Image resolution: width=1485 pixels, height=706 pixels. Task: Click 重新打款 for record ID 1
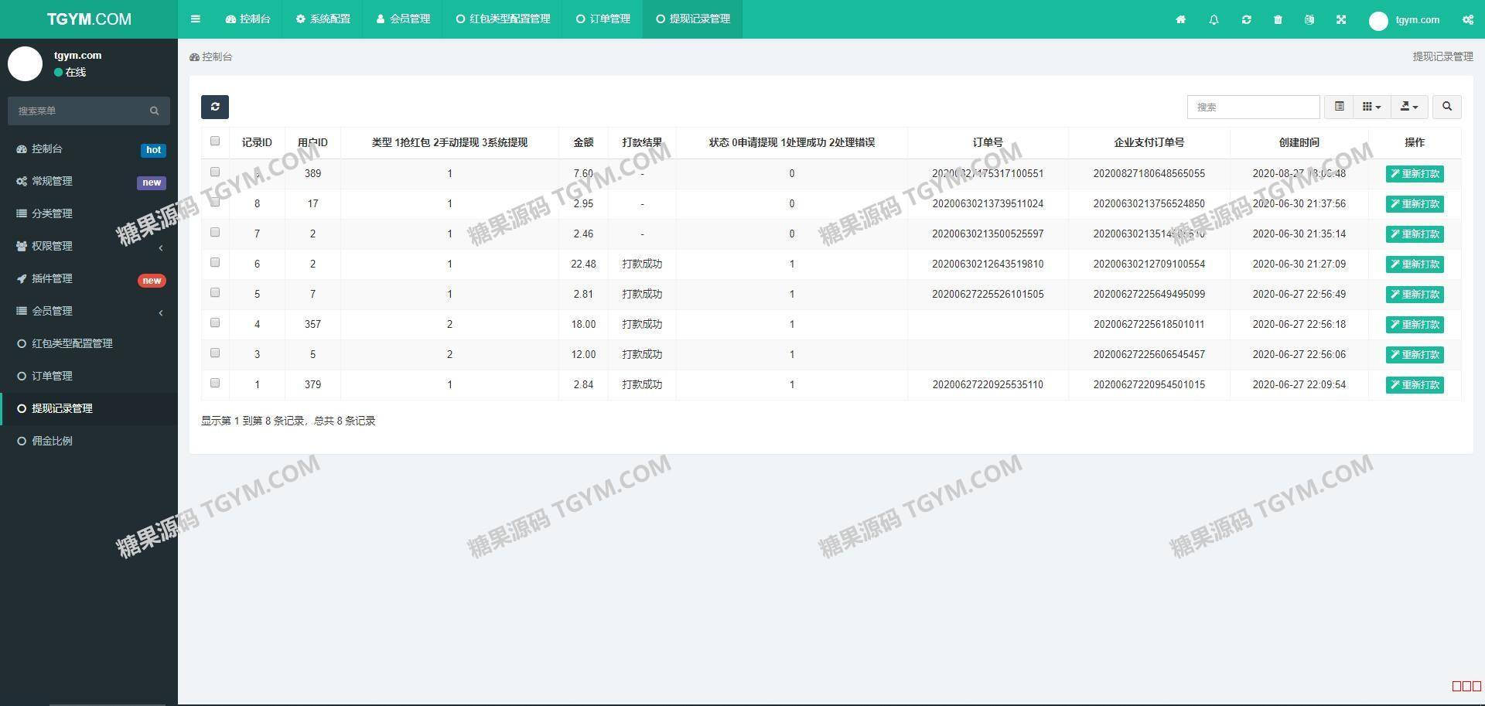1415,385
